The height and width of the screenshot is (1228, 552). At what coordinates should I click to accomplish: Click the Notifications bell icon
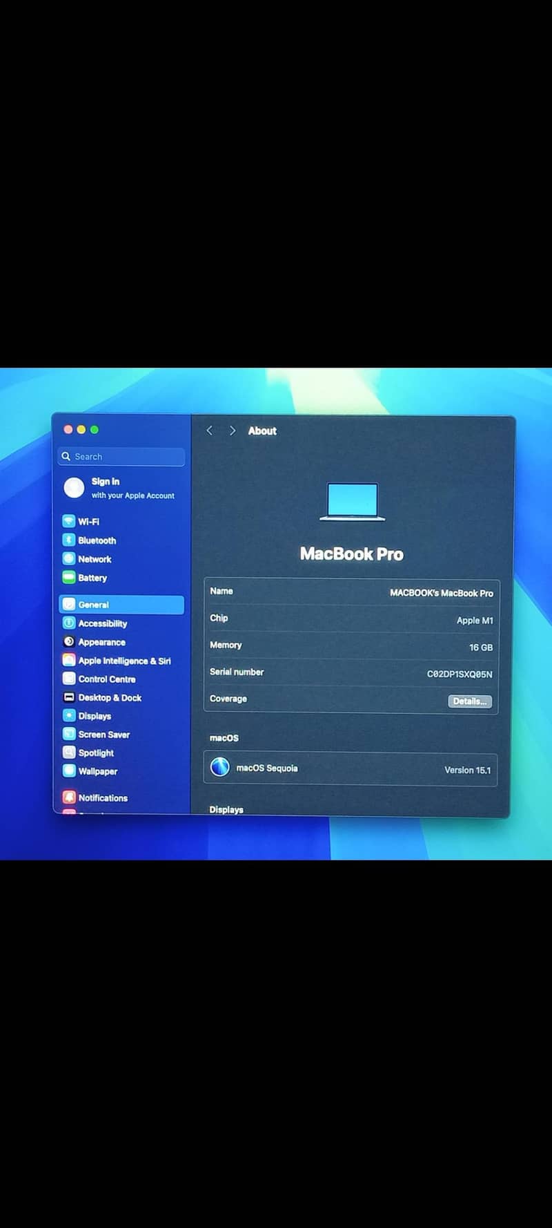68,797
